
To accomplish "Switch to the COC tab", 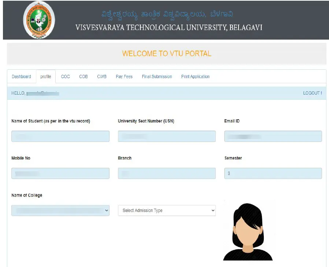I will 65,76.
